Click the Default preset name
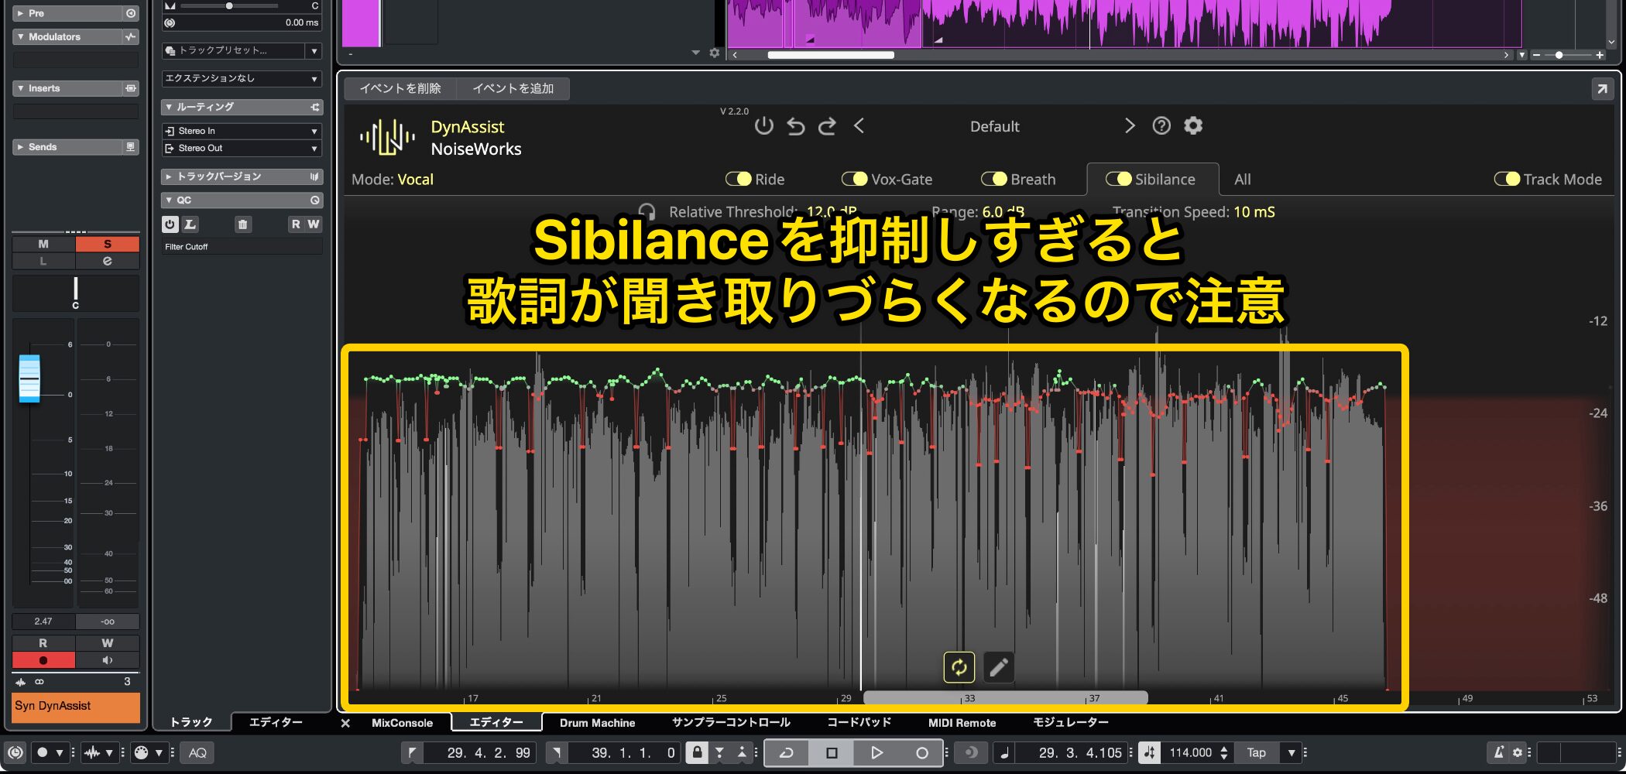Viewport: 1626px width, 774px height. pos(994,126)
